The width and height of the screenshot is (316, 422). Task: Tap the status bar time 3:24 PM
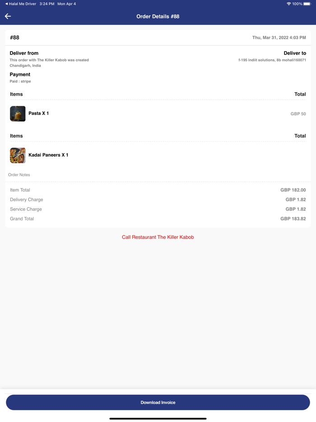[x=47, y=4]
